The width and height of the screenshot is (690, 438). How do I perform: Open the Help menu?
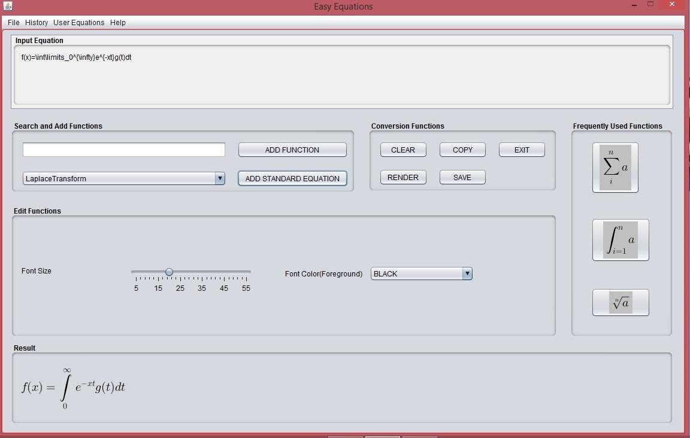pyautogui.click(x=117, y=22)
